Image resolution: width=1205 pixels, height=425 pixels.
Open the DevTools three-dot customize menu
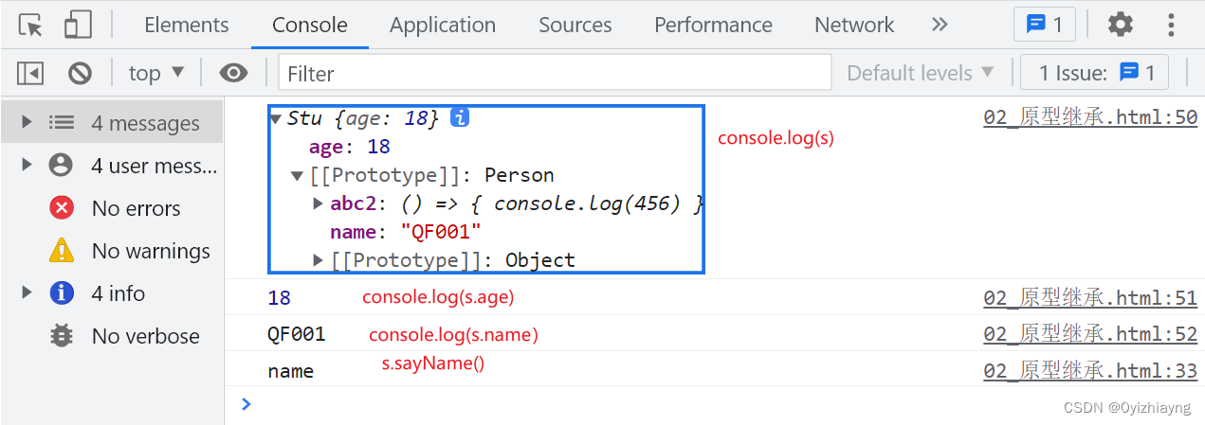tap(1171, 25)
